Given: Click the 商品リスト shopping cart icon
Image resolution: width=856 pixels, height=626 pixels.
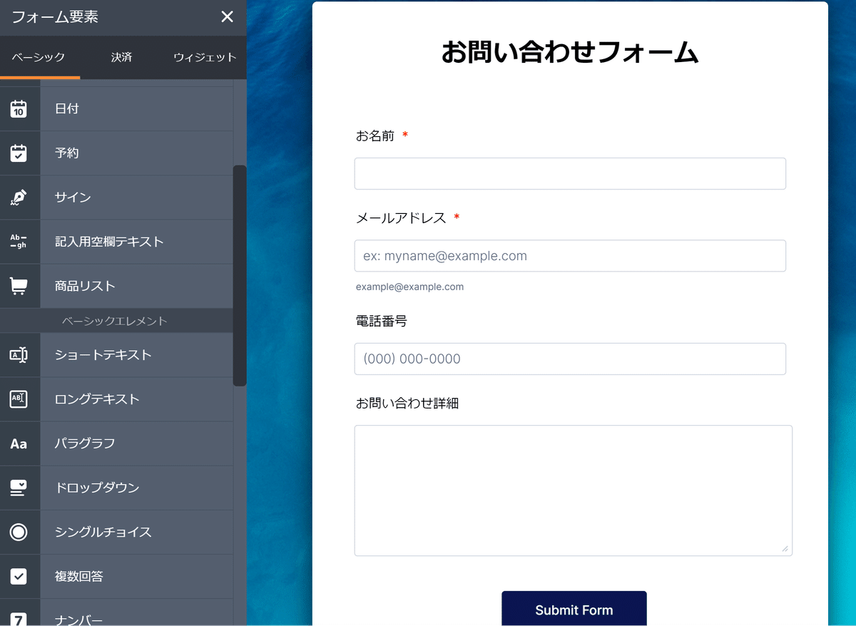Looking at the screenshot, I should pyautogui.click(x=19, y=285).
